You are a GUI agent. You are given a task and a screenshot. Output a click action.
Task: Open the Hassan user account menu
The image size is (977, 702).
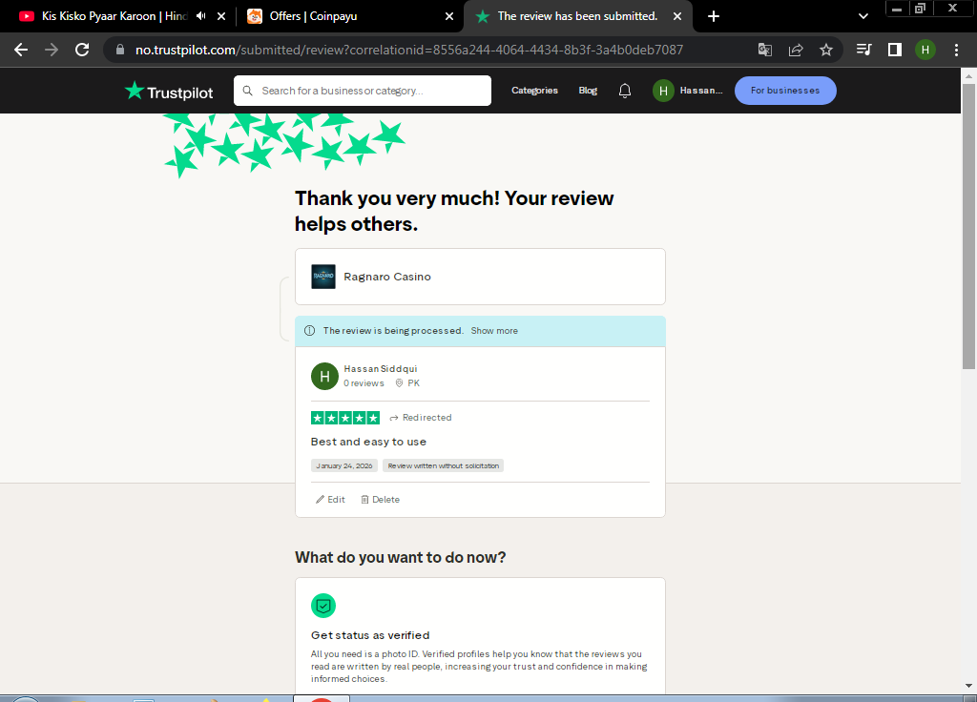click(x=688, y=91)
